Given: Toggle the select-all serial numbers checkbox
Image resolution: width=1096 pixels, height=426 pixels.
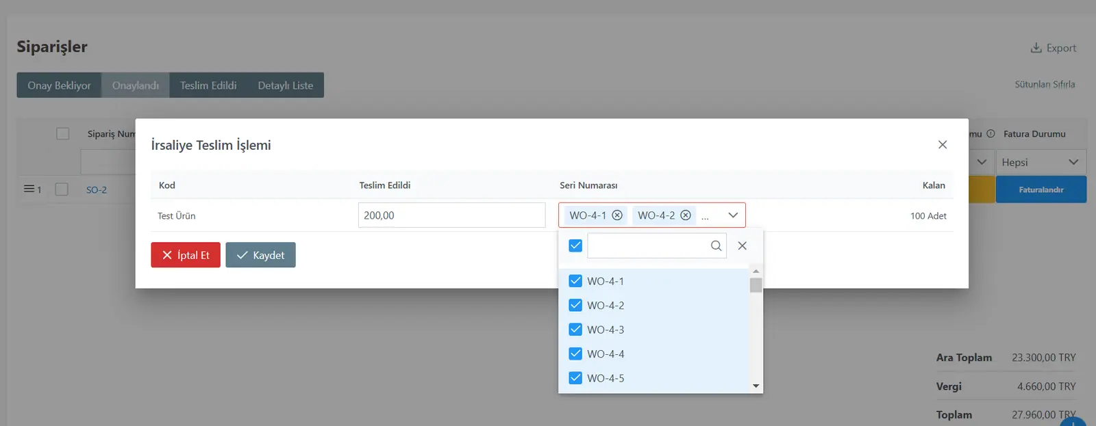Looking at the screenshot, I should click(x=575, y=245).
